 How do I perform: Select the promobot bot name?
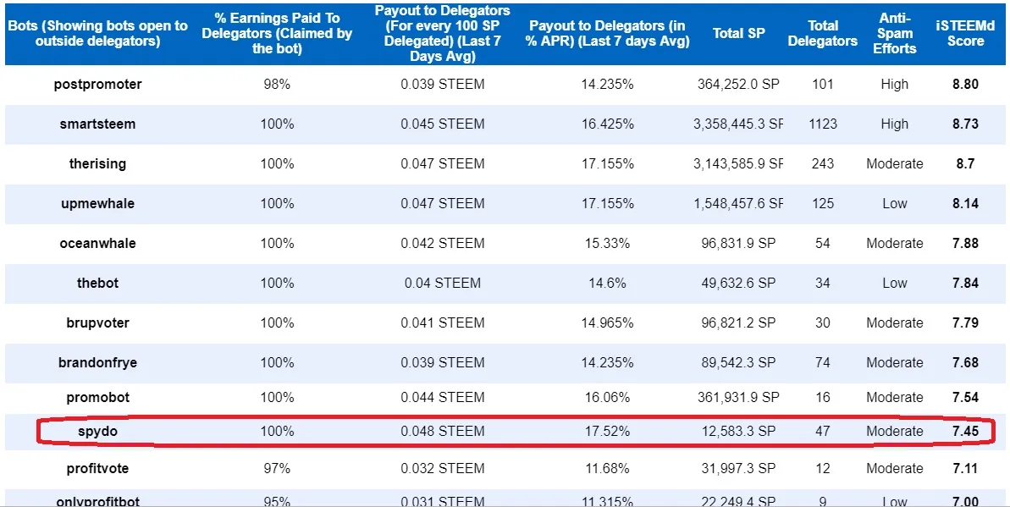click(x=98, y=398)
